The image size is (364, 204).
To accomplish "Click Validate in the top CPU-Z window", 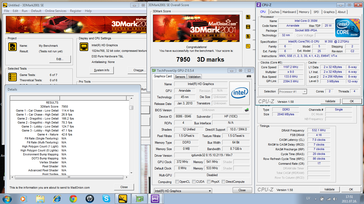I will 330,101.
